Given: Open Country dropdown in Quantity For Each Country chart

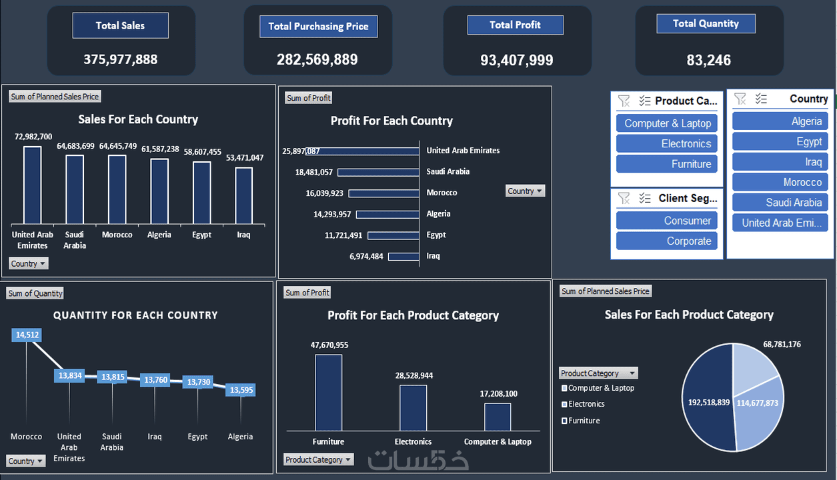Looking at the screenshot, I should 26,461.
